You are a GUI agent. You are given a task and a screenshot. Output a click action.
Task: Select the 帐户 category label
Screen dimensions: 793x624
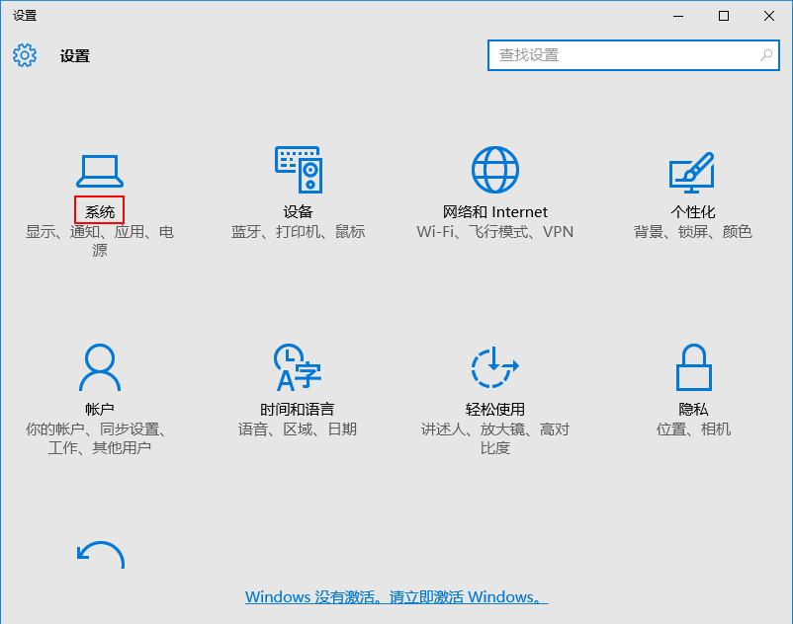pyautogui.click(x=100, y=409)
